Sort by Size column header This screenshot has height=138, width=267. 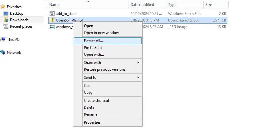point(208,5)
